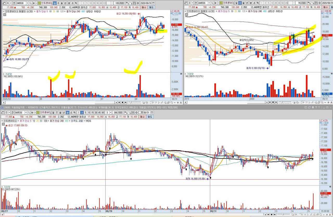Open 주 market-type dropdown in top-right chart

(x=192, y=3)
